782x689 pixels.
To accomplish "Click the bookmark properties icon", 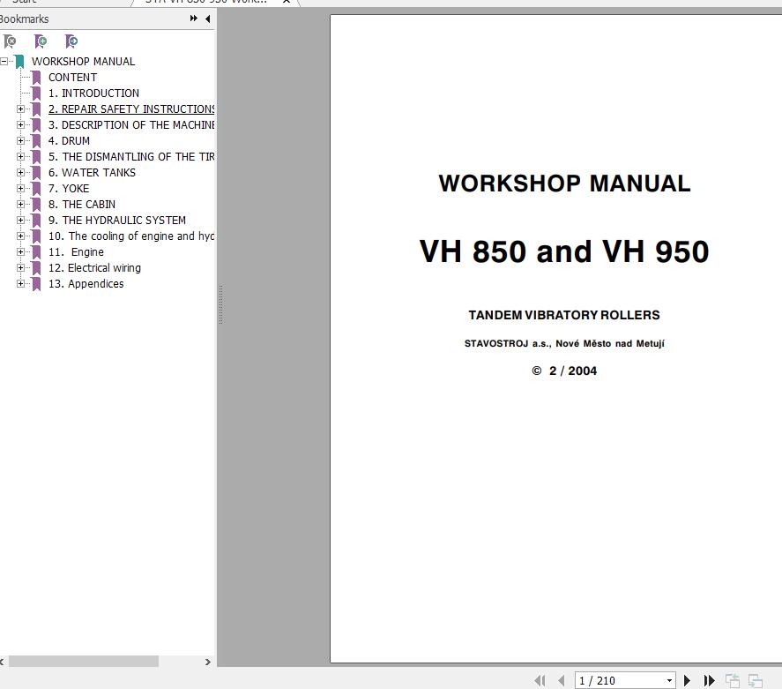I will (x=71, y=41).
